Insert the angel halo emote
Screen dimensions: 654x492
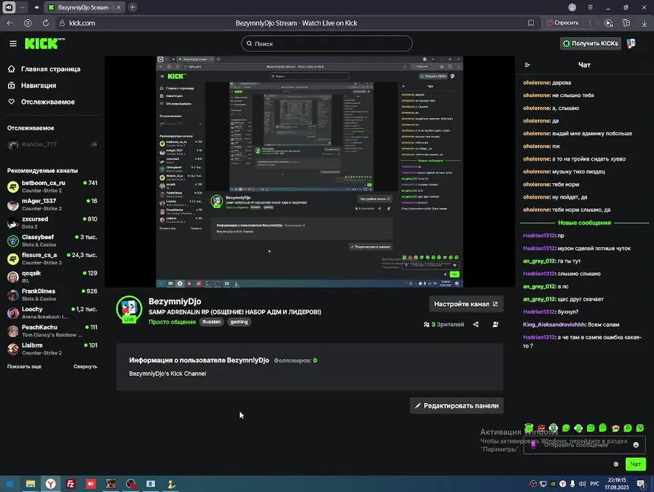[529, 427]
